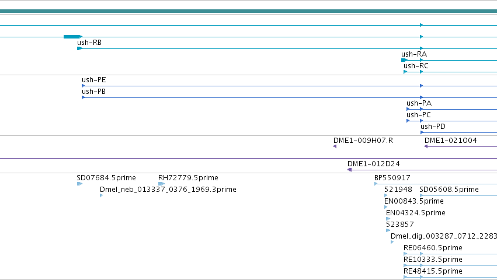Select the ush-PE protein label

pyautogui.click(x=94, y=80)
